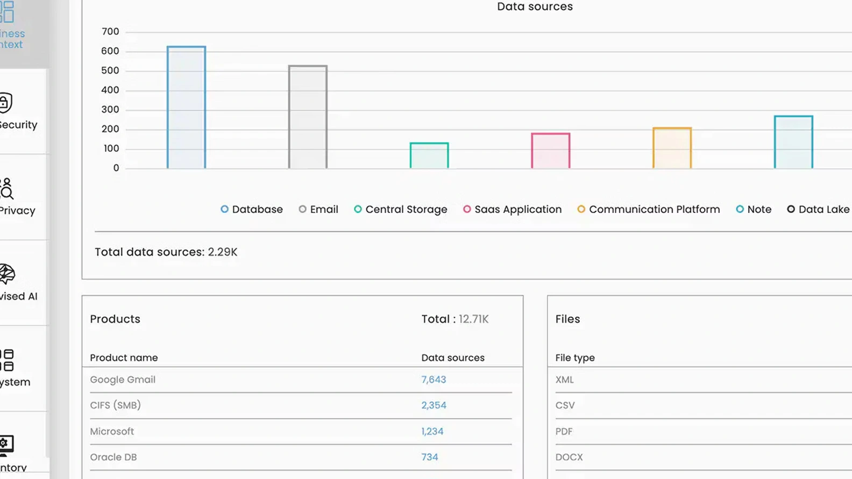Open the System icon in sidebar

click(x=7, y=360)
